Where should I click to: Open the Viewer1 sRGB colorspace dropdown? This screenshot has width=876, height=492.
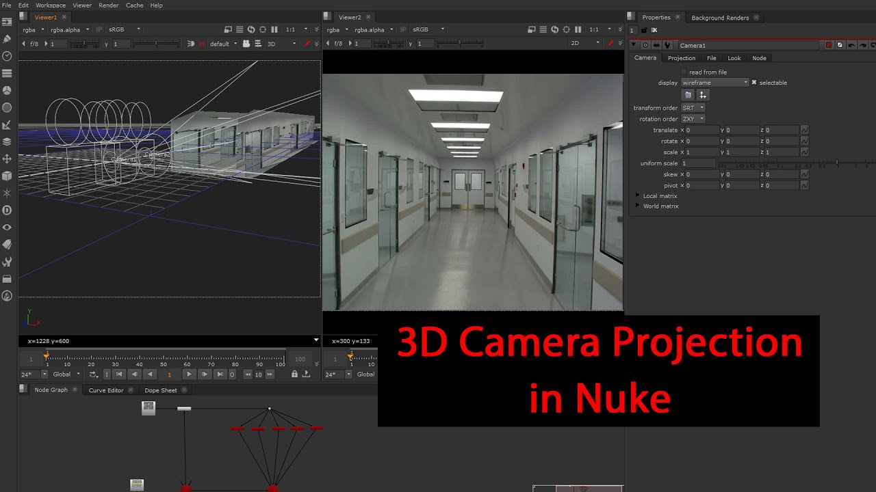click(x=123, y=29)
